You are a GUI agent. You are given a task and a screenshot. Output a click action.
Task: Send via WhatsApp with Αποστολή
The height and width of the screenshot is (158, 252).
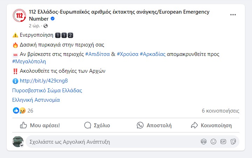[x=154, y=125]
